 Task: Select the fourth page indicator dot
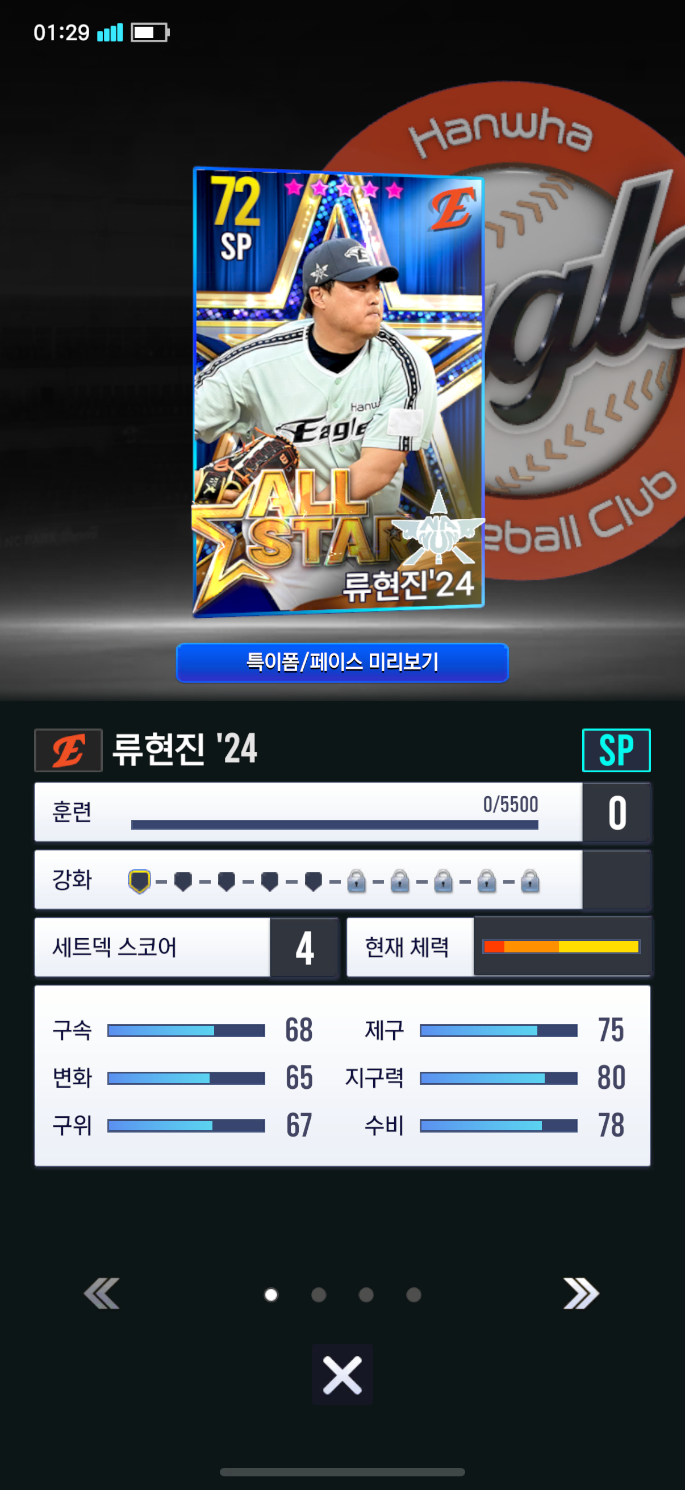click(414, 1295)
